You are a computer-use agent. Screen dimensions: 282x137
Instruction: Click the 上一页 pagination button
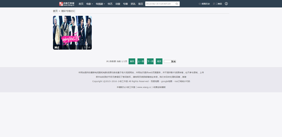pos(141,61)
